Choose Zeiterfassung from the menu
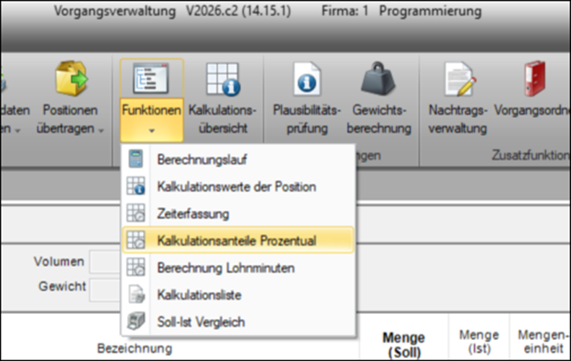Screen dimensions: 571x361 193,214
